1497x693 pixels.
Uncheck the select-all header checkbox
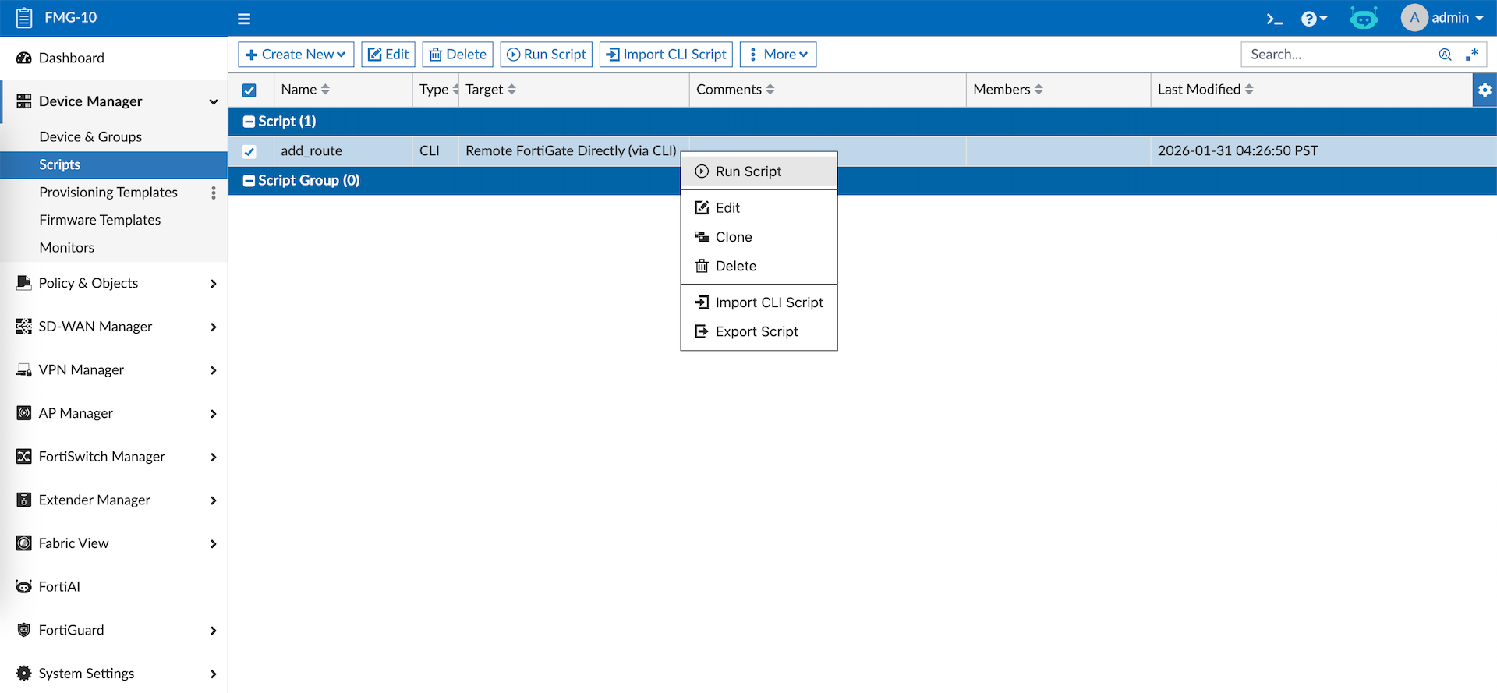coord(249,90)
